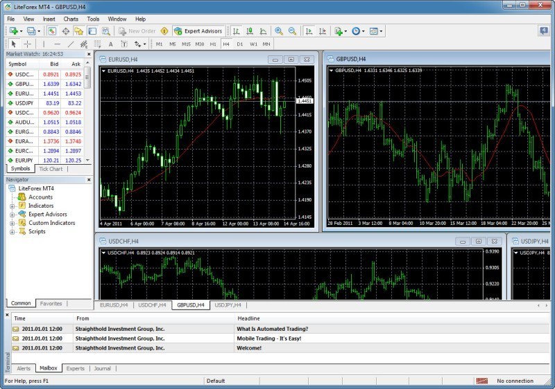Switch timeframe to MN
This screenshot has width=555, height=389.
(x=266, y=44)
